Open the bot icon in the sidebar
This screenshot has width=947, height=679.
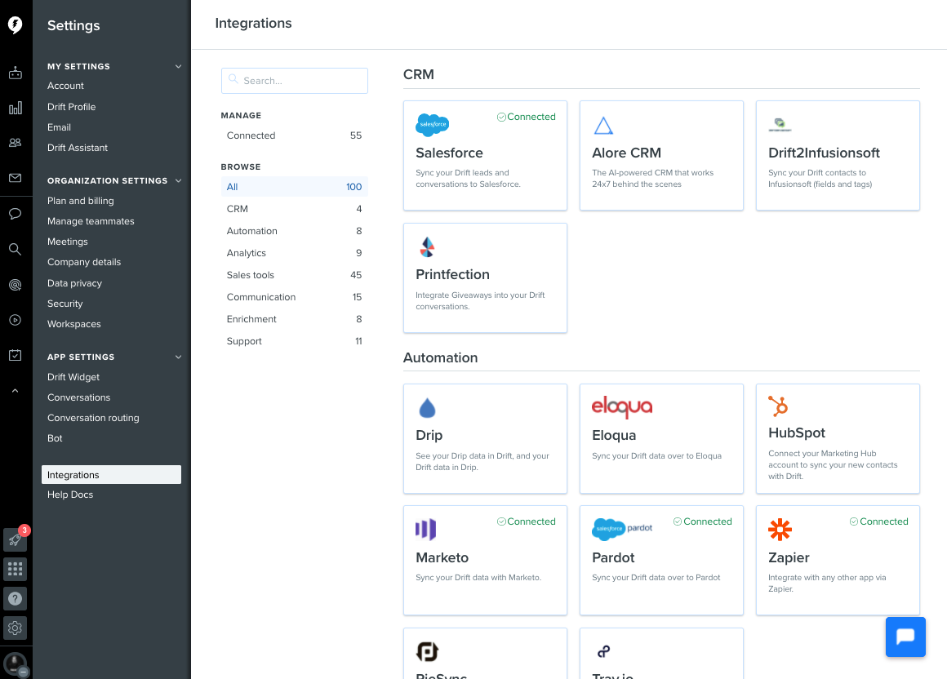tap(15, 73)
